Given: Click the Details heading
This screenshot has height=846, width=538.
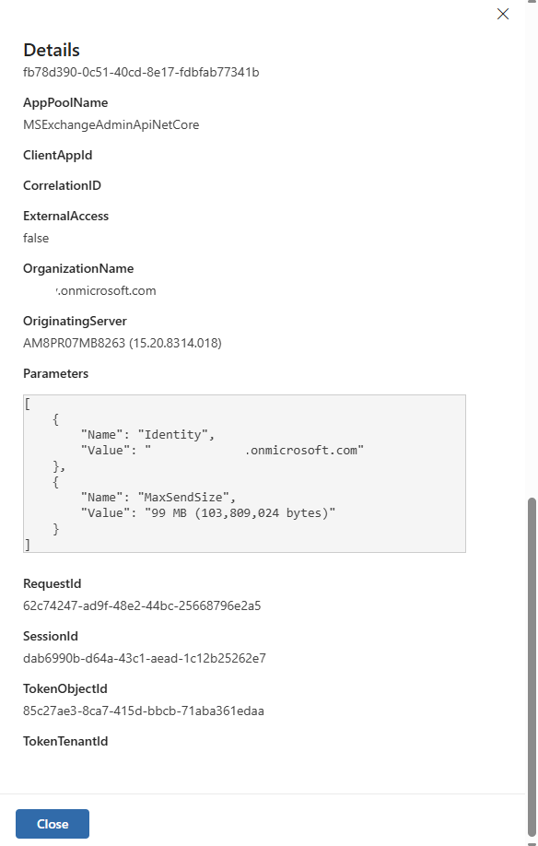Looking at the screenshot, I should point(51,51).
